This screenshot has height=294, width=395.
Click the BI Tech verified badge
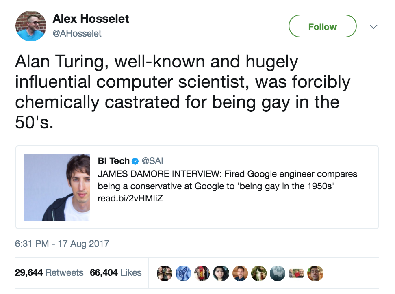pyautogui.click(x=136, y=161)
